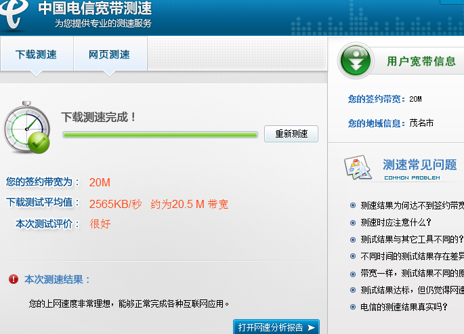Click the green download progress bar
The height and width of the screenshot is (334, 464).
click(160, 135)
